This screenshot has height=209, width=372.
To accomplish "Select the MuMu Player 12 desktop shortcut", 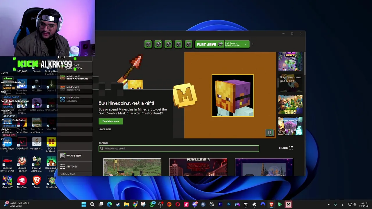I will click(7, 145).
